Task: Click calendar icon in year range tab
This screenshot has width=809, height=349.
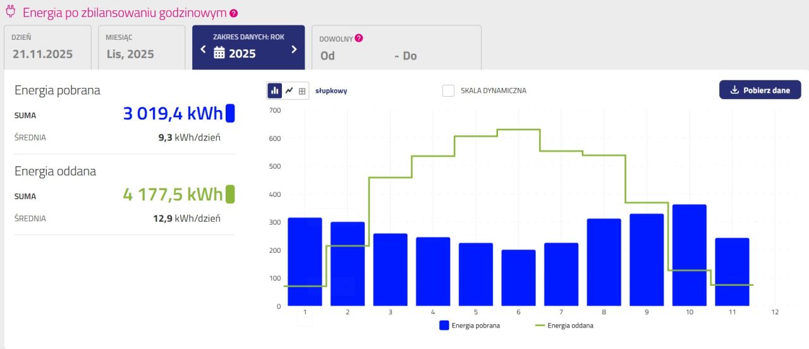Action: tap(219, 53)
